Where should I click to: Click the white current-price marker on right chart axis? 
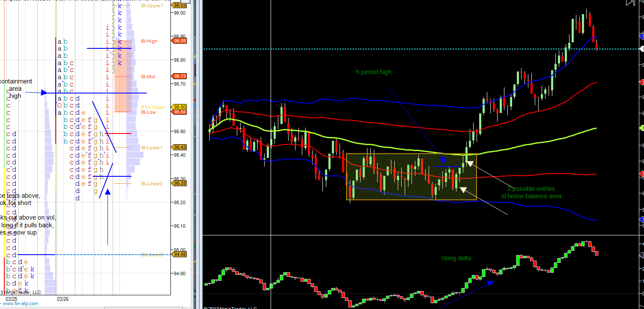point(641,49)
